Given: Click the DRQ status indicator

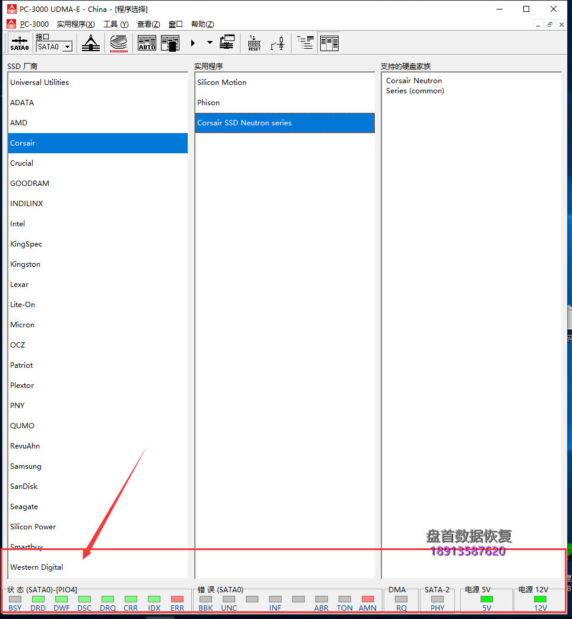Looking at the screenshot, I should tap(108, 599).
